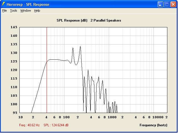Viewport: 179px width, 134px height.
Task: Click the 'Hornresp - SPL Response' title text
Action: [28, 4]
